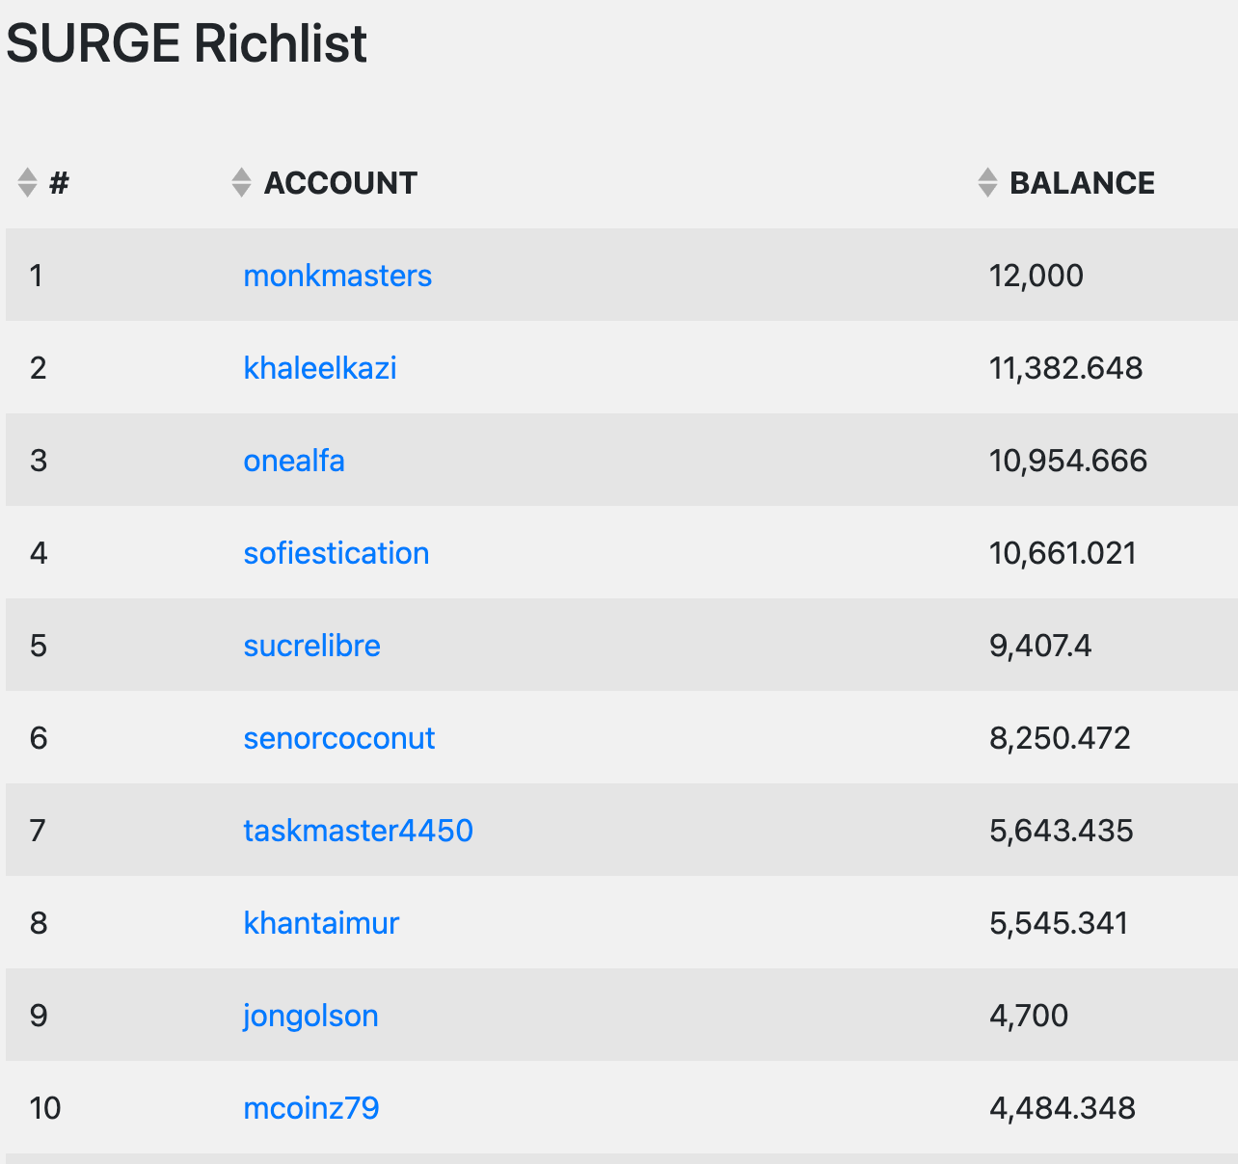Click the 10,954.666 balance cell

[x=1068, y=461]
